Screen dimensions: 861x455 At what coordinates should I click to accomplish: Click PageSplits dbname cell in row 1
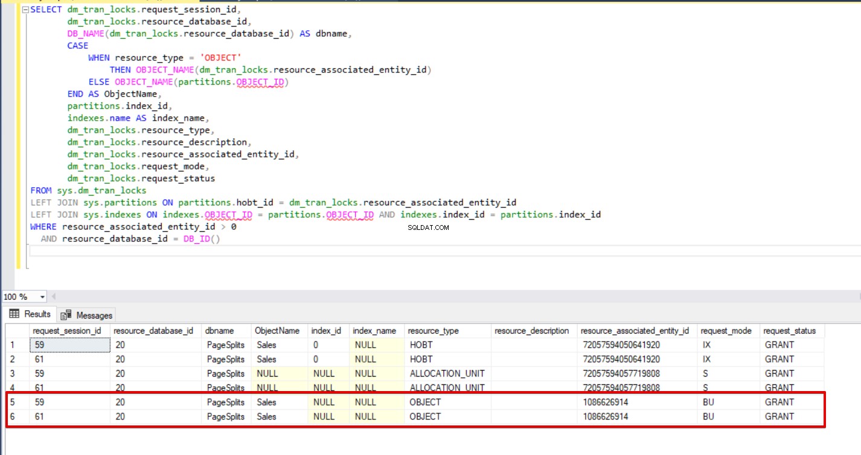[227, 345]
